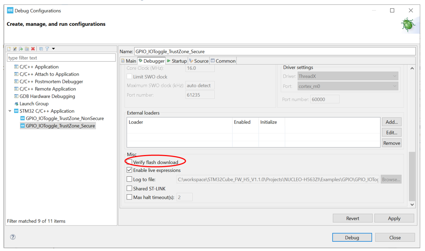Click the Remove loader button
Screen dimensions: 425x251
(x=392, y=143)
